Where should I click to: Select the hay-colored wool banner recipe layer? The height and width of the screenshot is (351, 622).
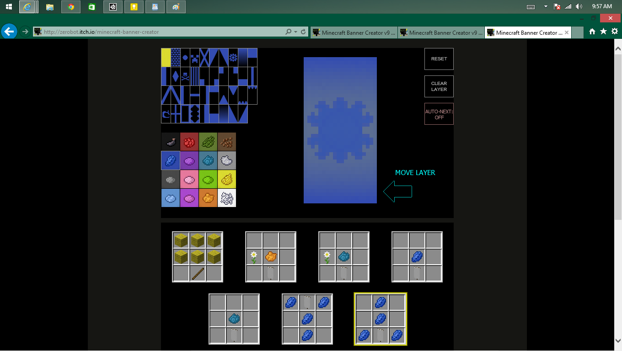point(198,257)
